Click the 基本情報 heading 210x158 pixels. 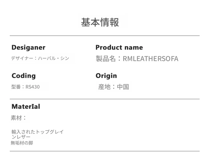(100, 22)
